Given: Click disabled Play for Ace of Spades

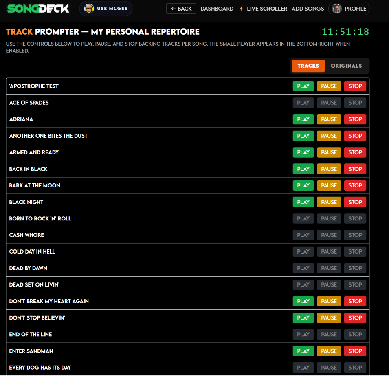Looking at the screenshot, I should [303, 103].
